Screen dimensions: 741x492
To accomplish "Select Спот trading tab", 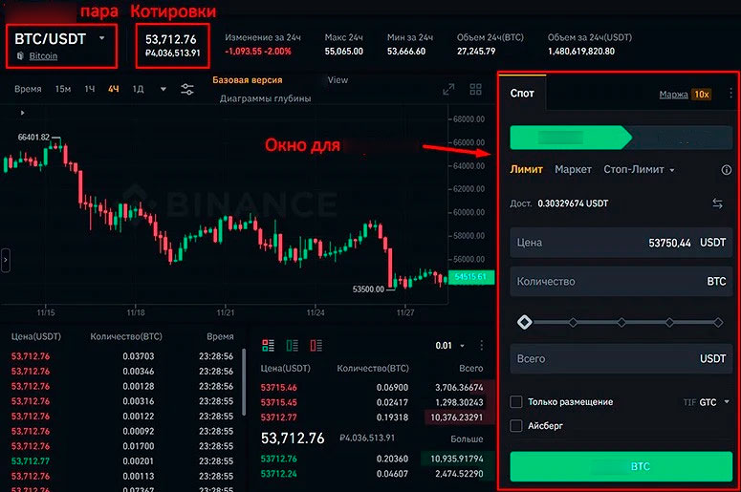I will (x=522, y=93).
